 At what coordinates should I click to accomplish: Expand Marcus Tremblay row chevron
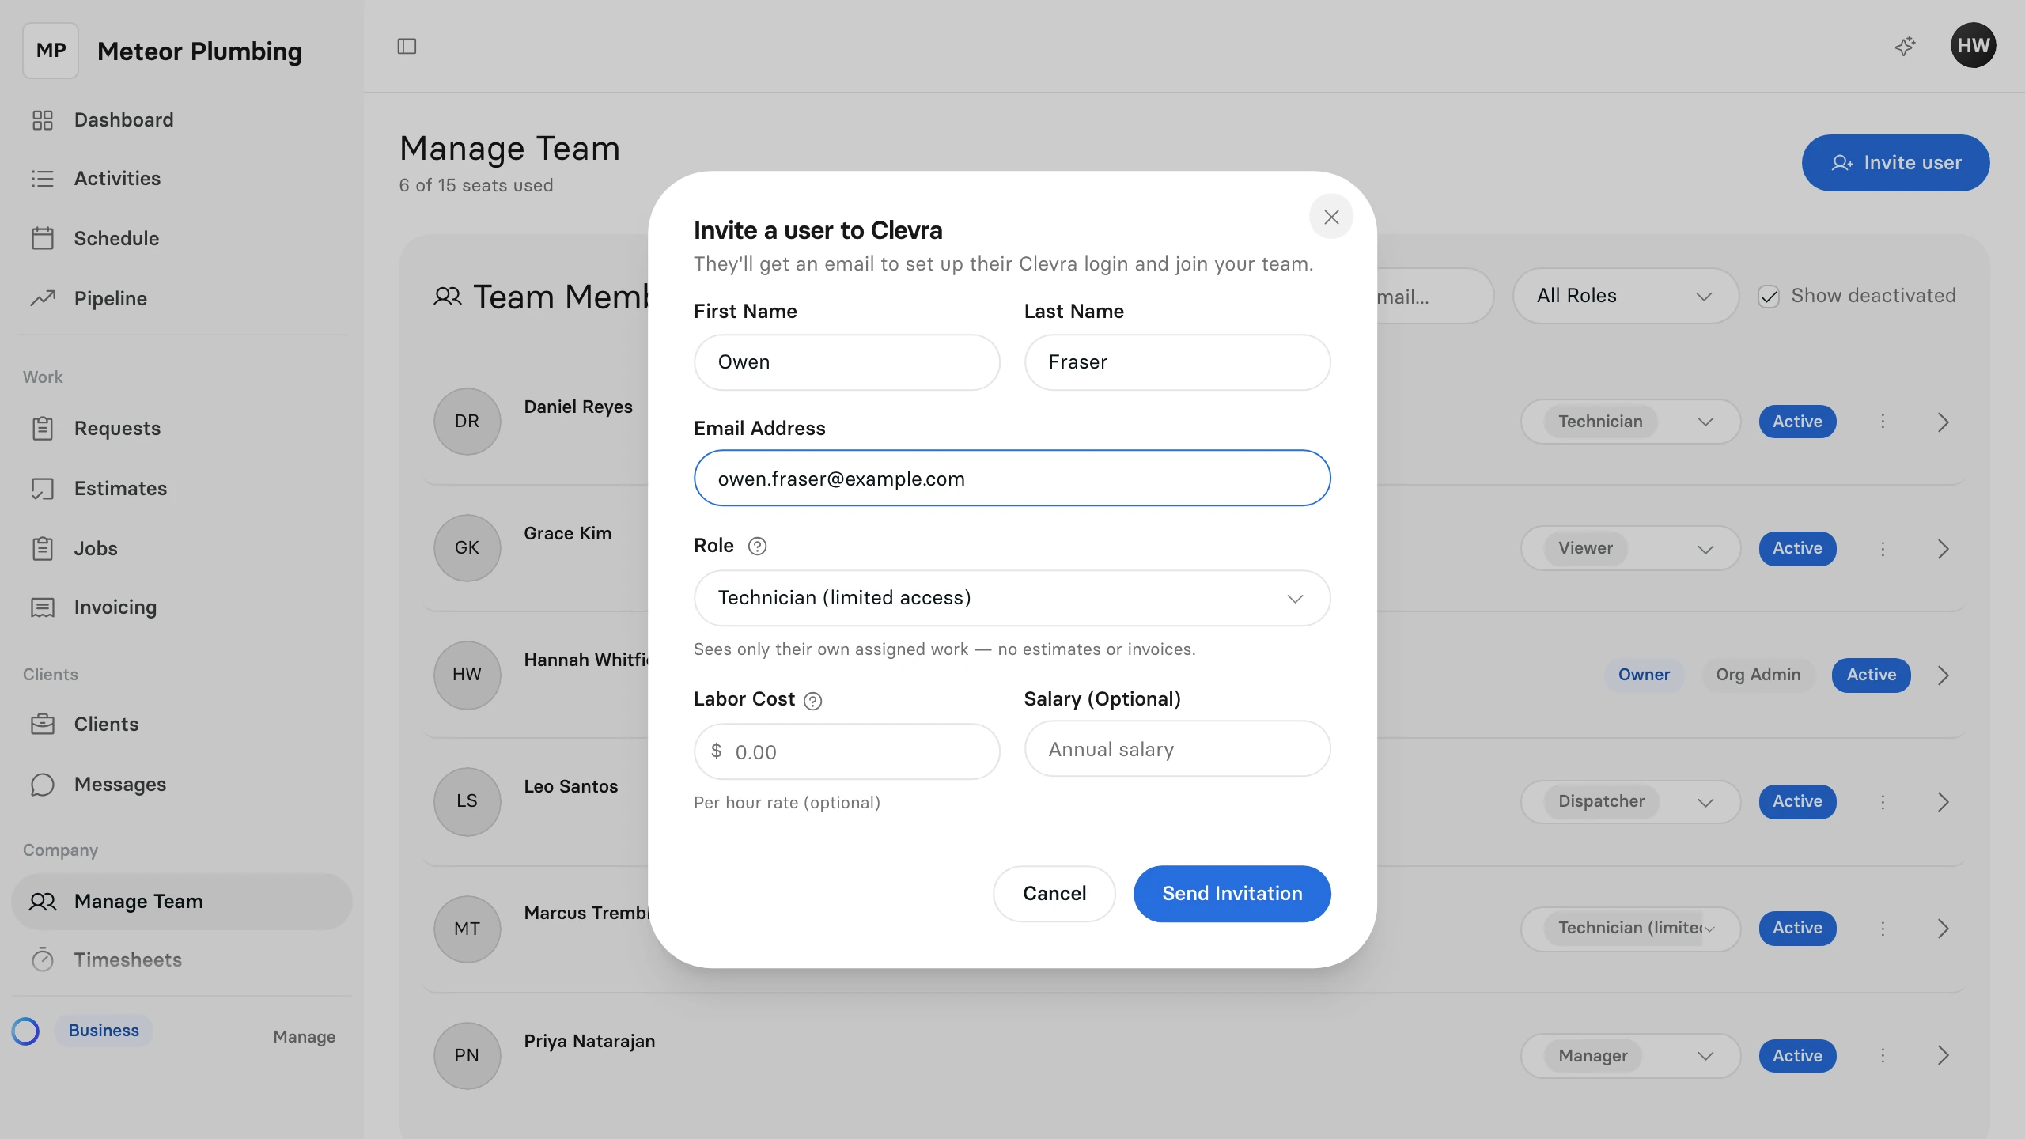pyautogui.click(x=1944, y=929)
